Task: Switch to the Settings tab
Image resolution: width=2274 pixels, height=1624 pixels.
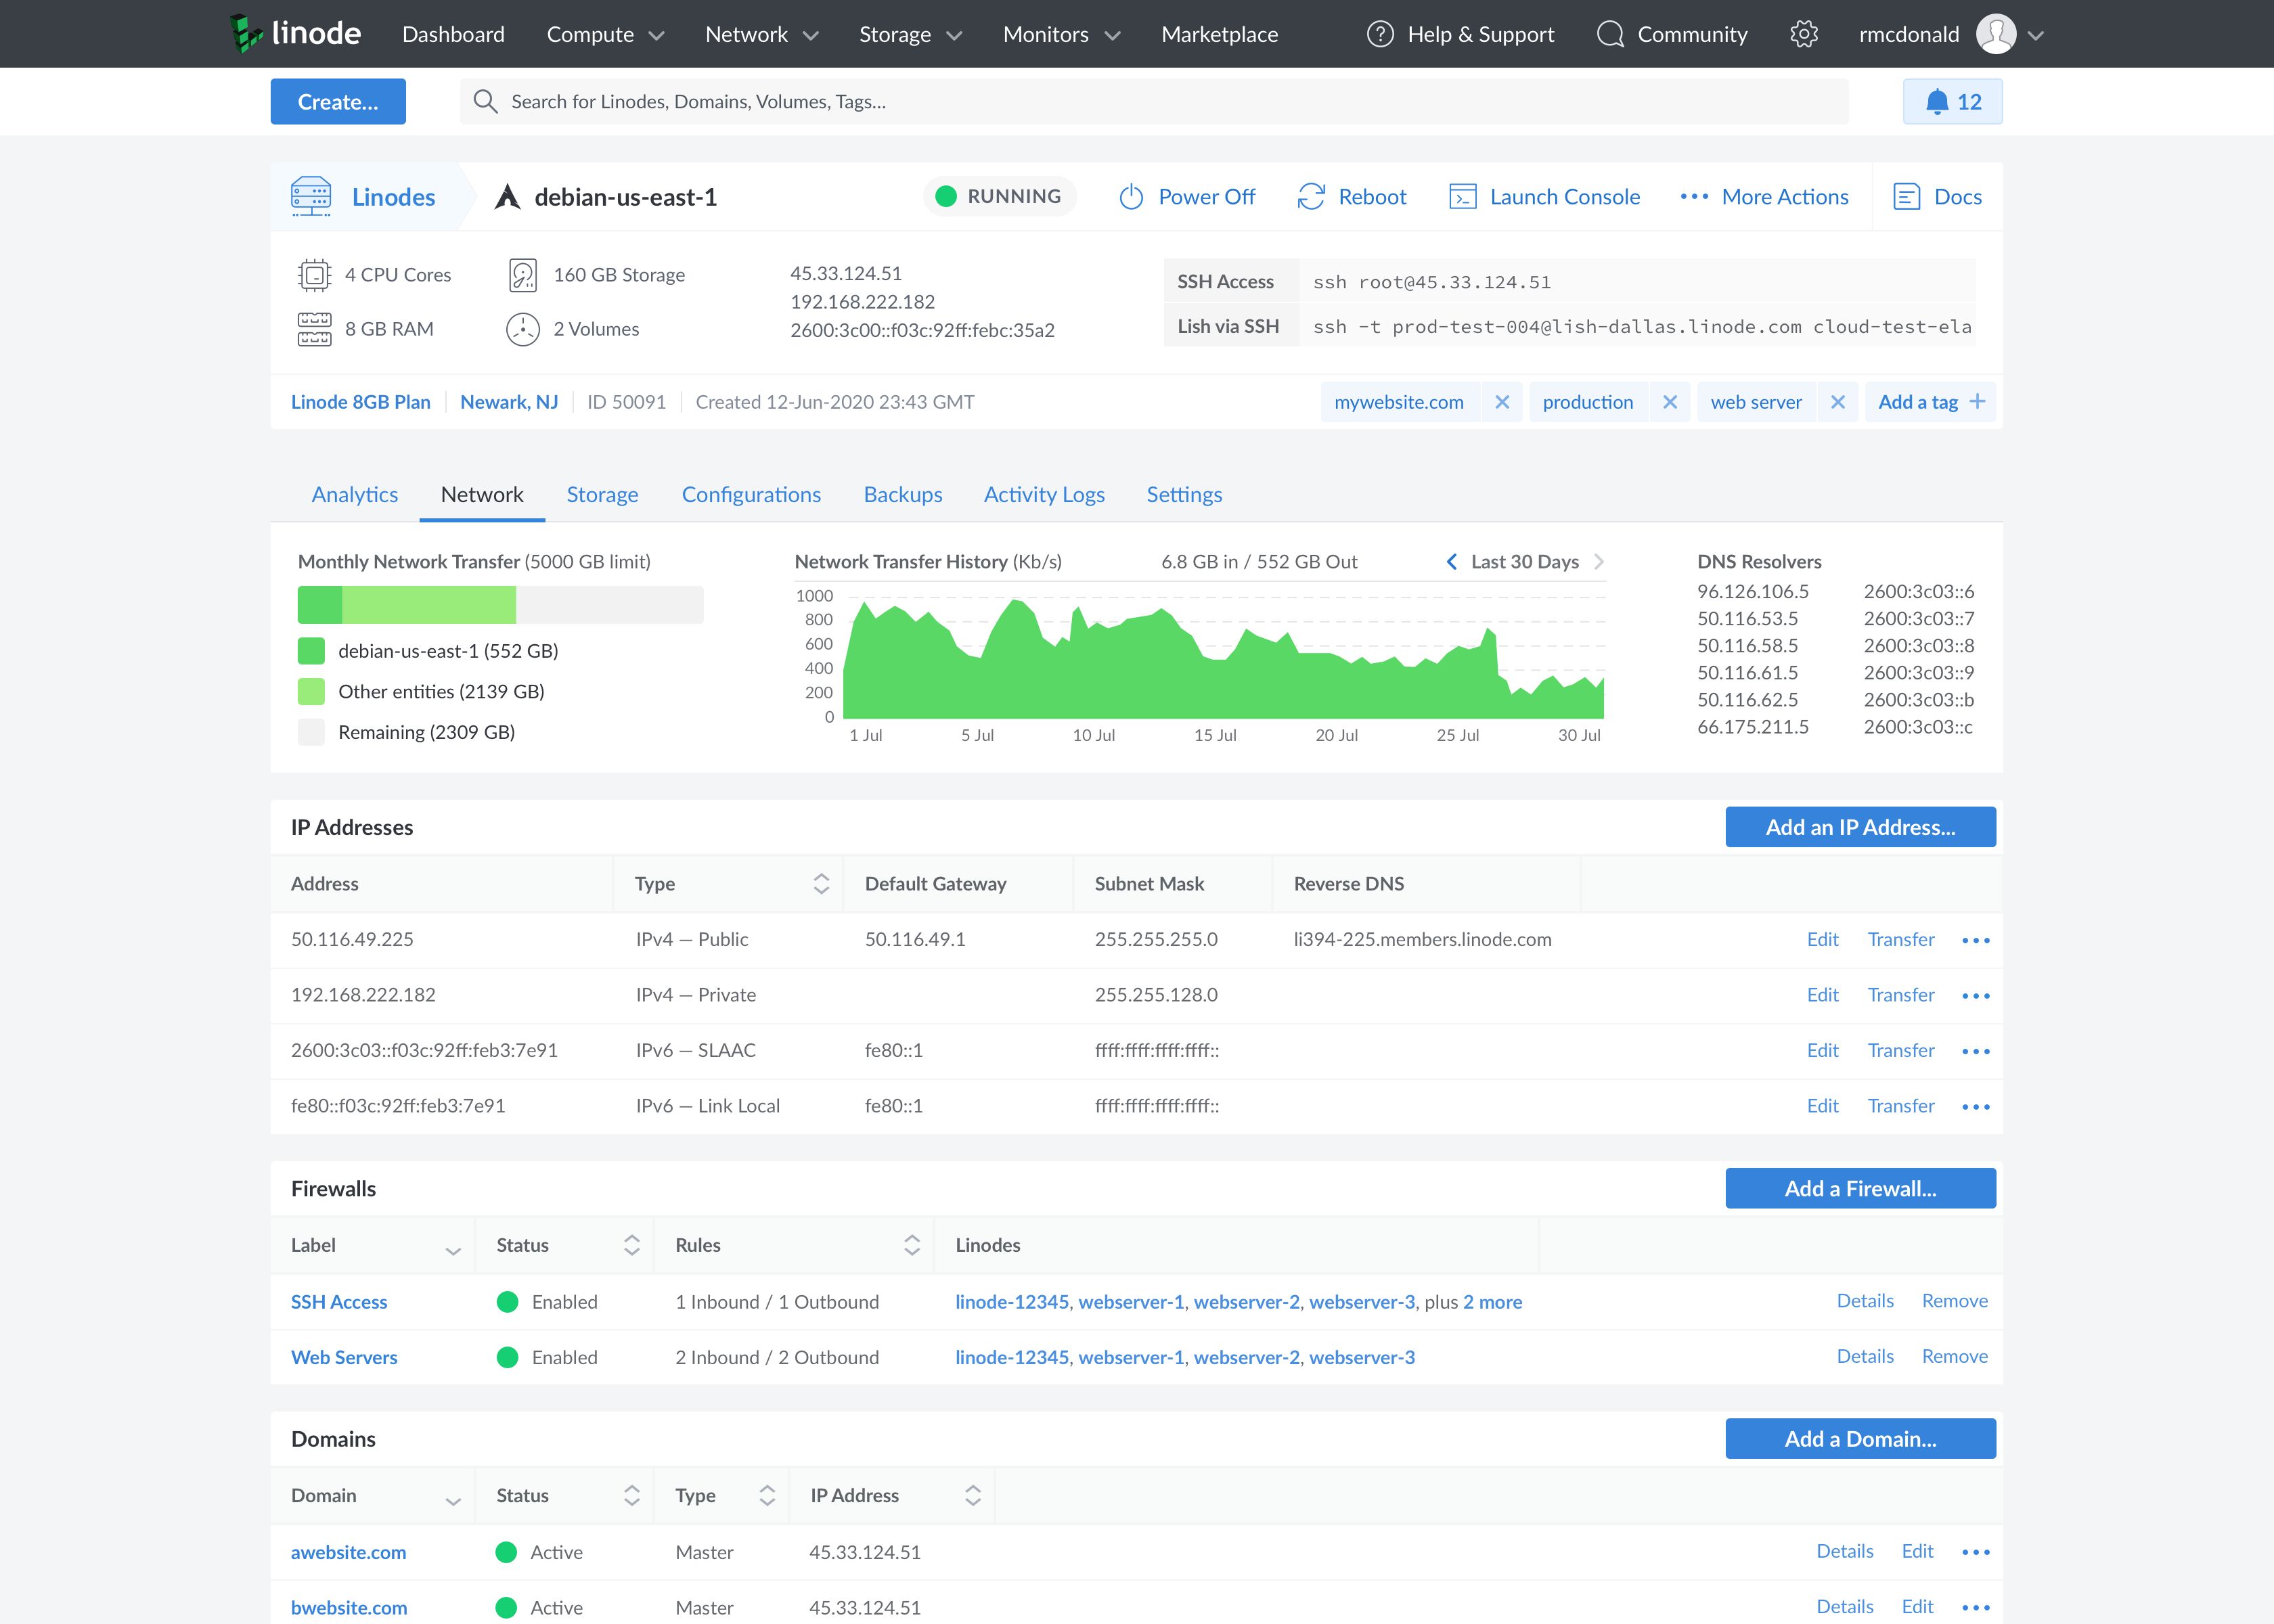Action: [1184, 494]
